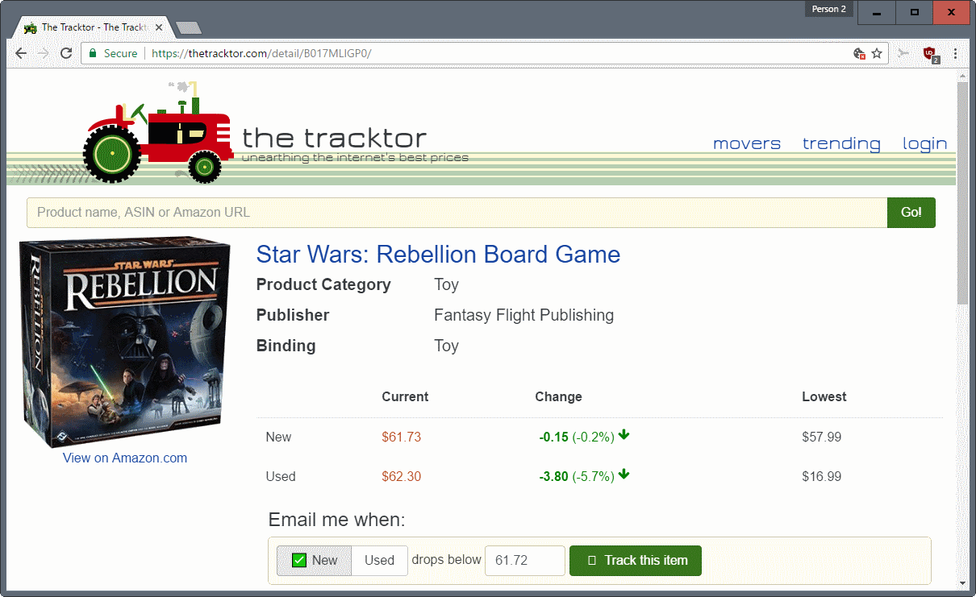976x597 pixels.
Task: Click the product search input field
Action: pyautogui.click(x=457, y=213)
